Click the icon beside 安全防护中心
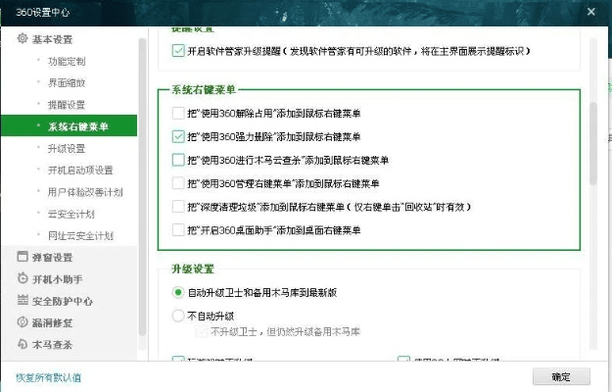This screenshot has width=612, height=392. [x=23, y=300]
